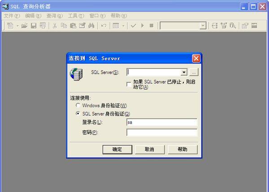Click the Undo arrow icon
269x192 pixels.
click(104, 26)
